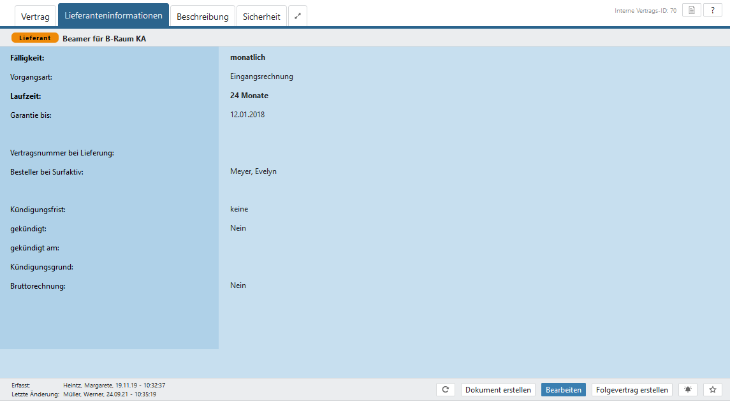The image size is (730, 404).
Task: Mark contract as favorite with star icon
Action: click(713, 389)
